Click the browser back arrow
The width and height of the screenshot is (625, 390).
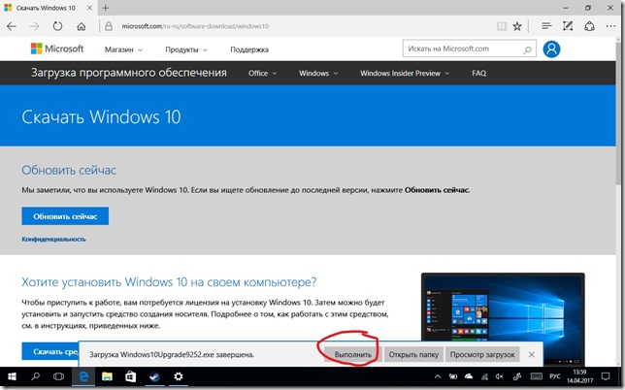(x=14, y=27)
